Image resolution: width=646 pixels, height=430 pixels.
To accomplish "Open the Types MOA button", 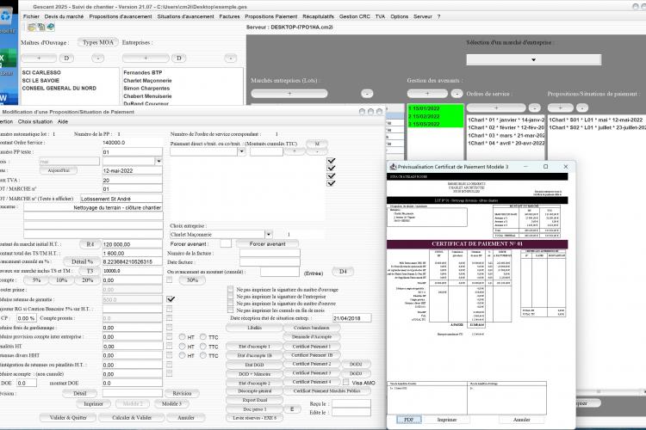I will [x=98, y=42].
